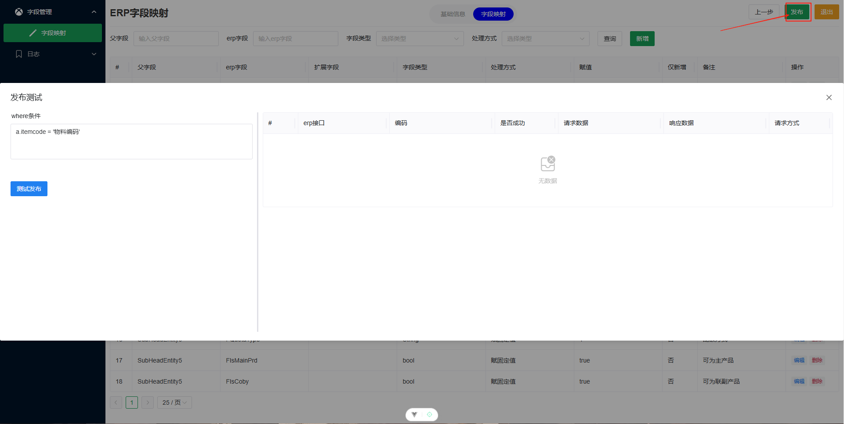Go to previous page arrow
844x424 pixels.
pyautogui.click(x=116, y=402)
